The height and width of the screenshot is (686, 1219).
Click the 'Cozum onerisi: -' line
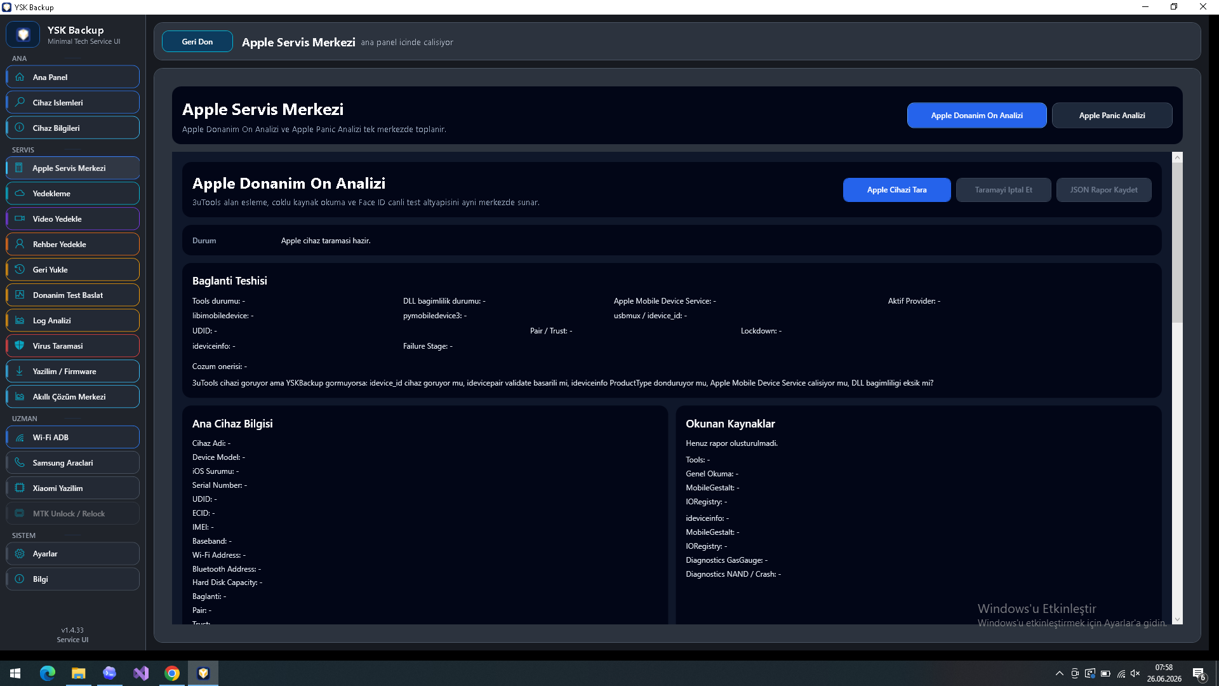point(220,367)
